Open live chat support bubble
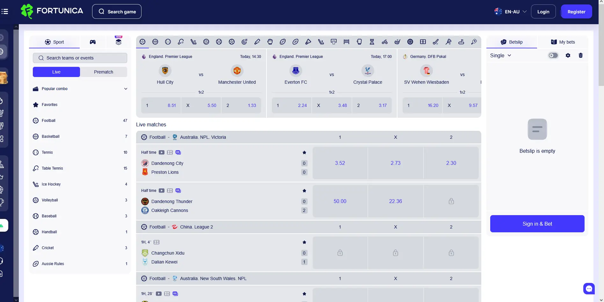This screenshot has height=302, width=604. [x=589, y=289]
